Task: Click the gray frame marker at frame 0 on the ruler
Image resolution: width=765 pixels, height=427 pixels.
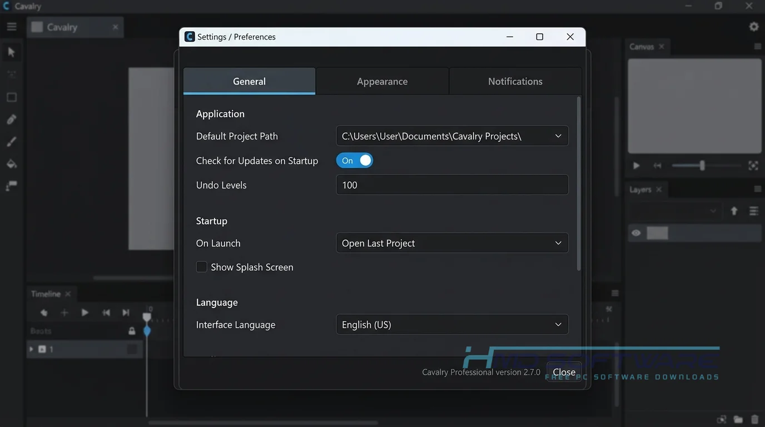Action: point(147,317)
